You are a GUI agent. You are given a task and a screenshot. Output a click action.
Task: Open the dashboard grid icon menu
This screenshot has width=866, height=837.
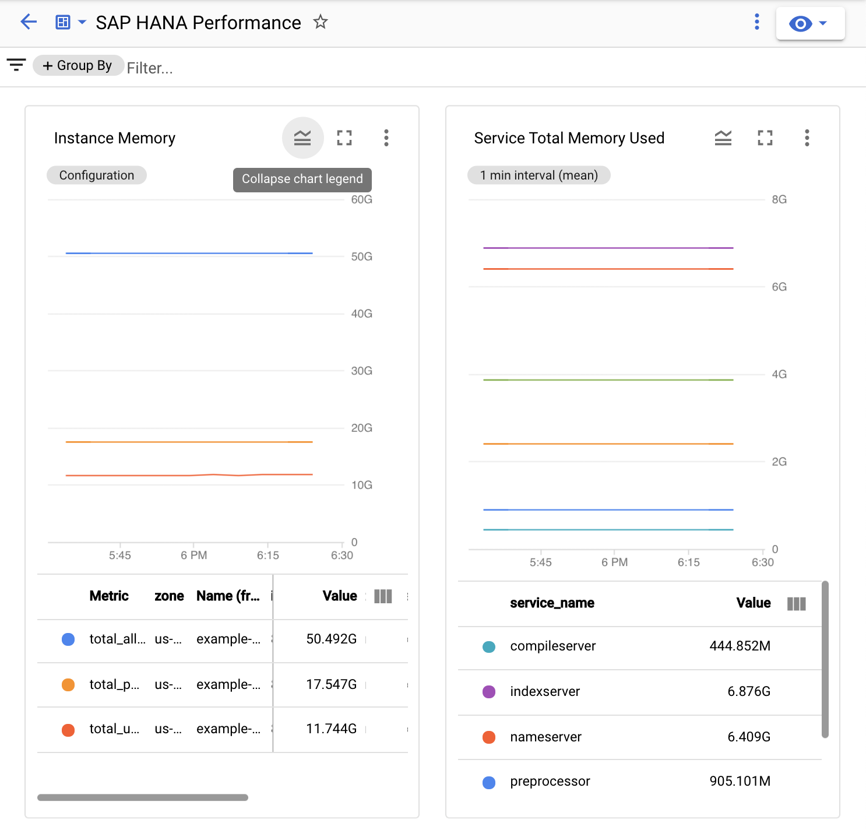tap(62, 22)
